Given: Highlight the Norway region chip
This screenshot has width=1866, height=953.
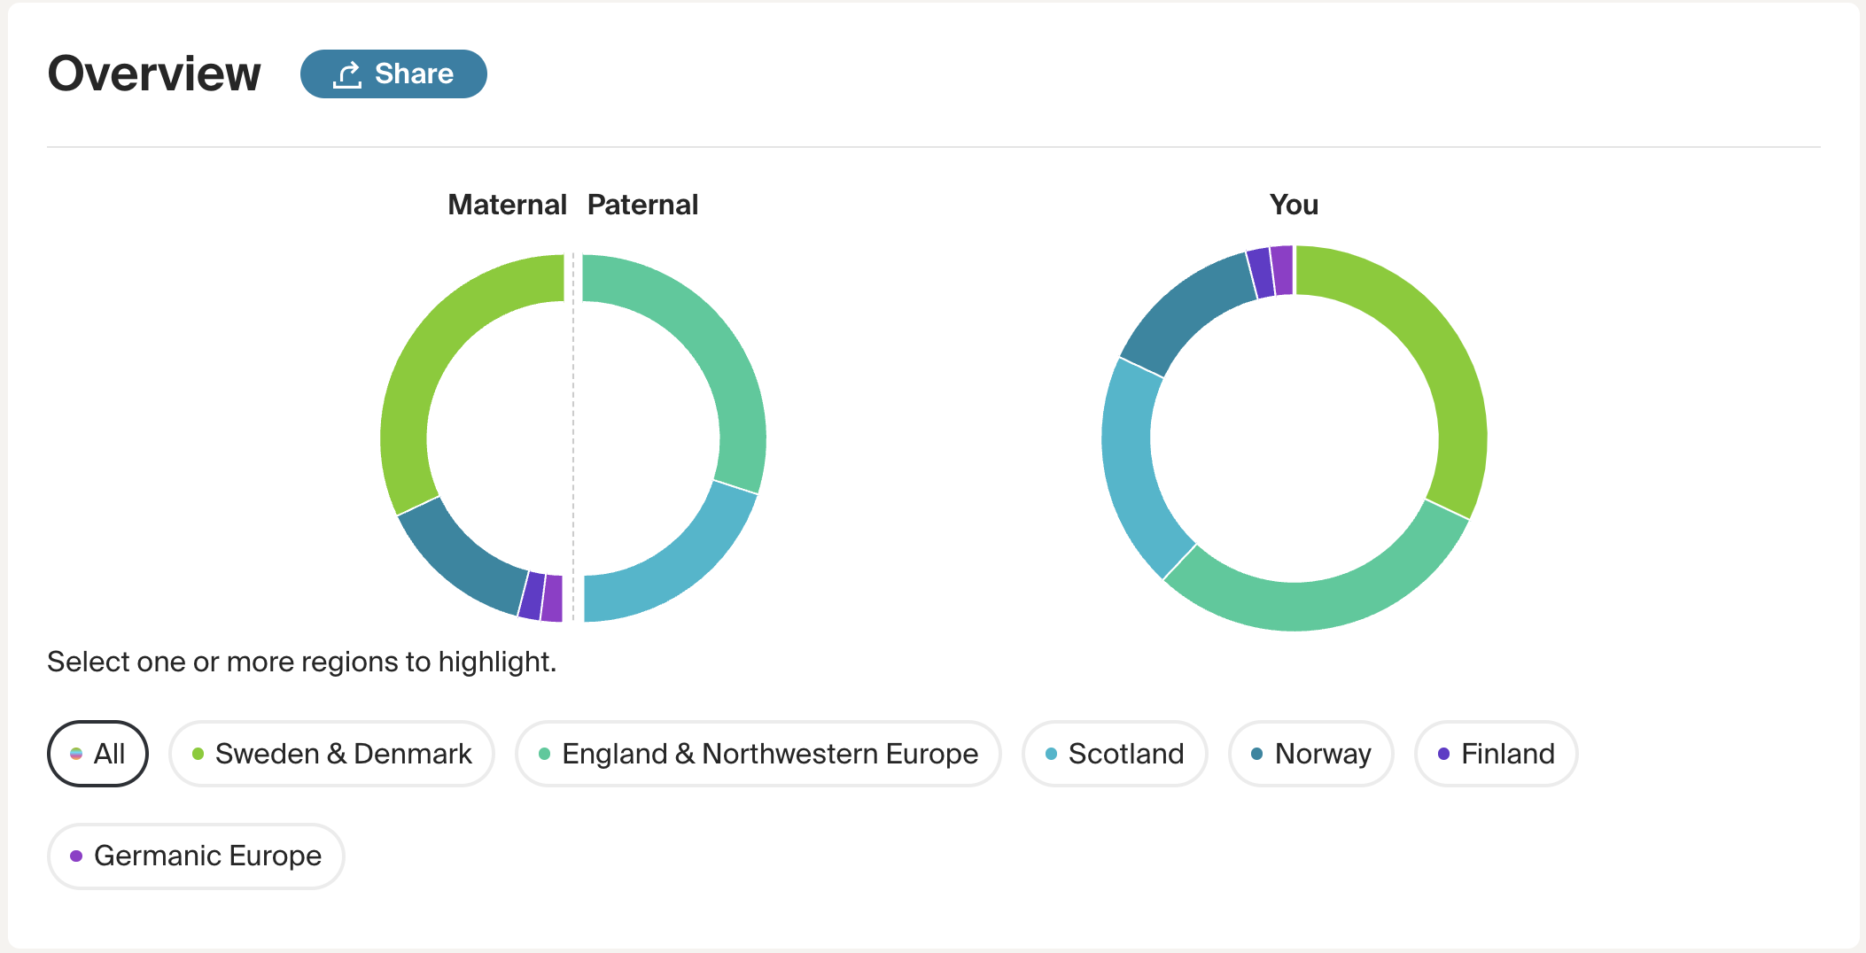Looking at the screenshot, I should tap(1310, 754).
